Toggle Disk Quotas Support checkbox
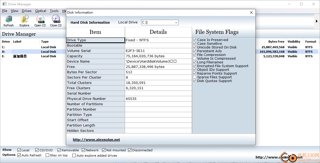 point(195,81)
